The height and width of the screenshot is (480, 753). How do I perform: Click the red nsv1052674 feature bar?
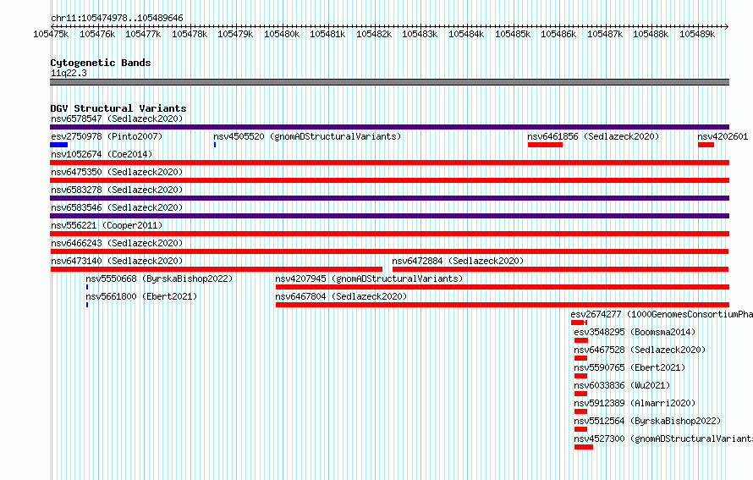tap(389, 163)
